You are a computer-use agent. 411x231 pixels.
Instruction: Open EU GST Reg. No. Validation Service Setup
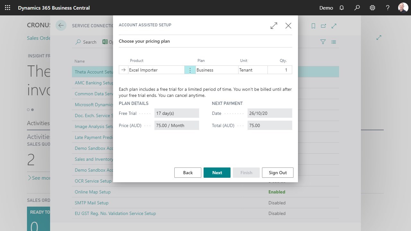click(115, 213)
